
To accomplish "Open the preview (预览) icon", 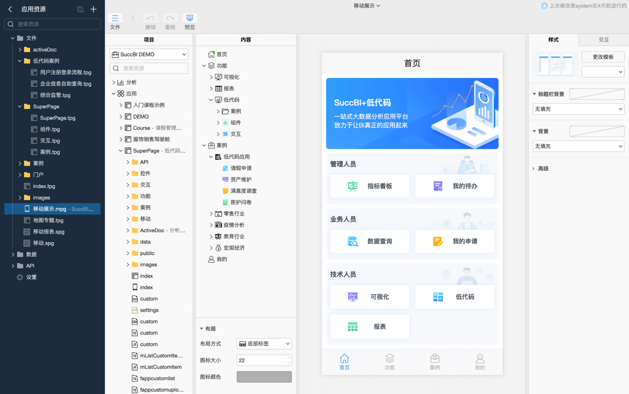I will 190,18.
